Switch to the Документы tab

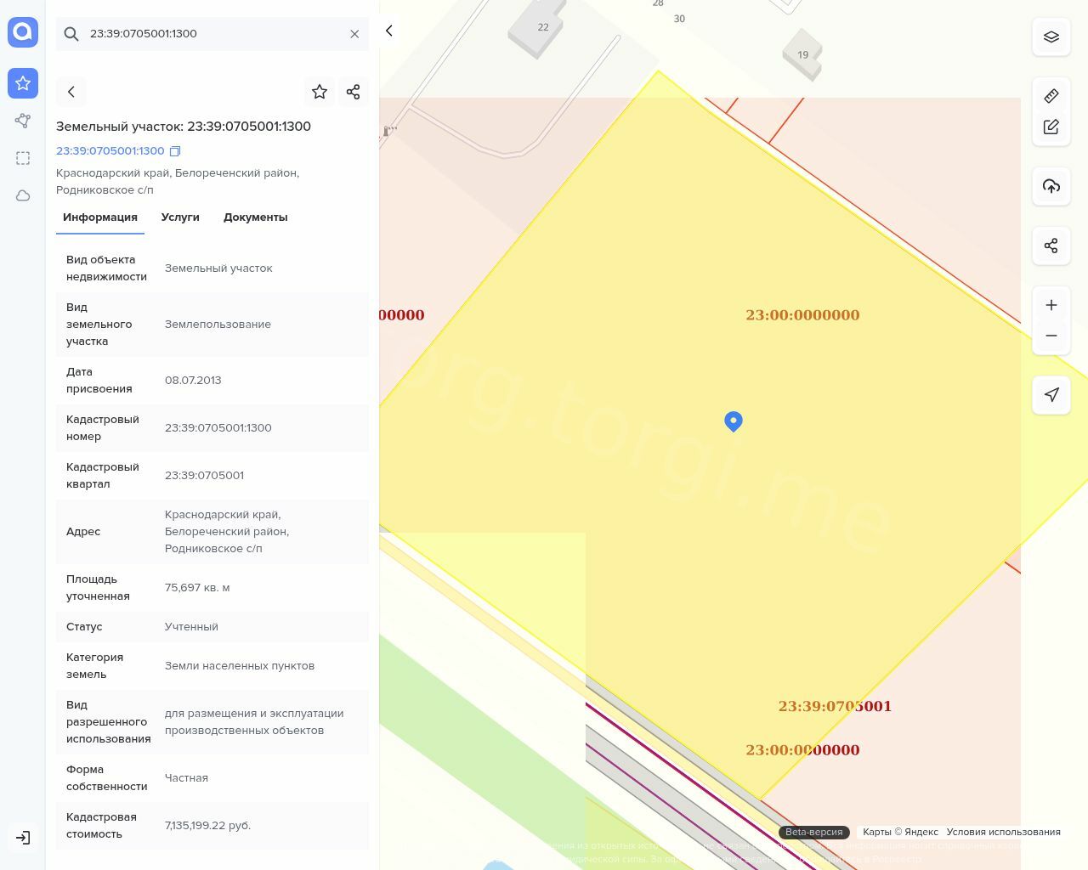coord(255,217)
